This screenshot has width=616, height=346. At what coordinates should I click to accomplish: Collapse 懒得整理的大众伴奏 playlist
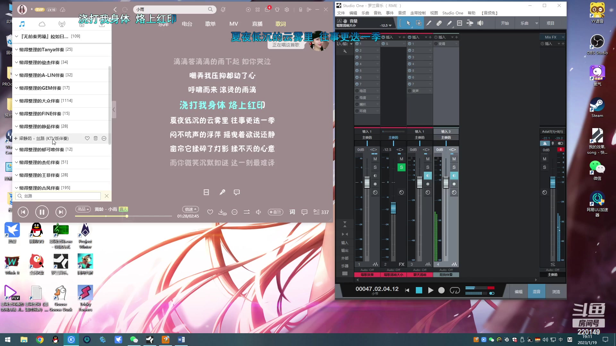(x=17, y=101)
